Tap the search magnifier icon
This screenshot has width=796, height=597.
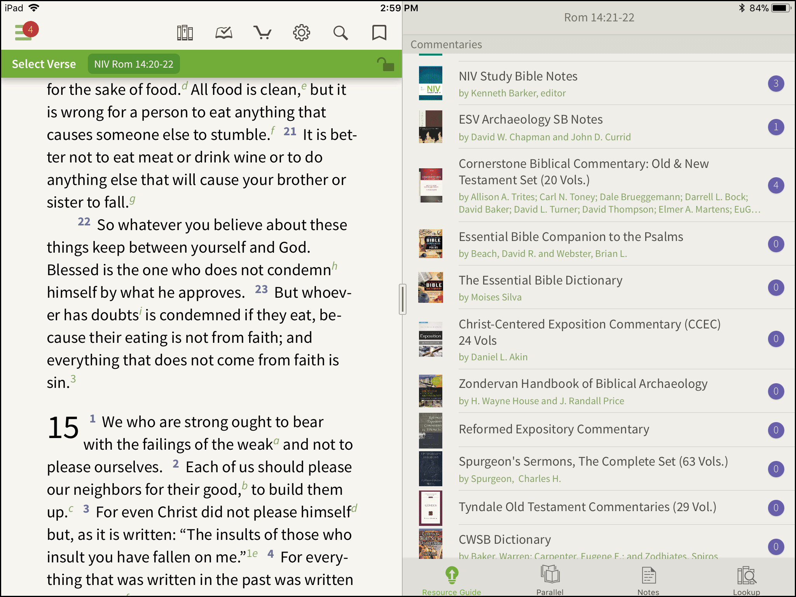[340, 33]
